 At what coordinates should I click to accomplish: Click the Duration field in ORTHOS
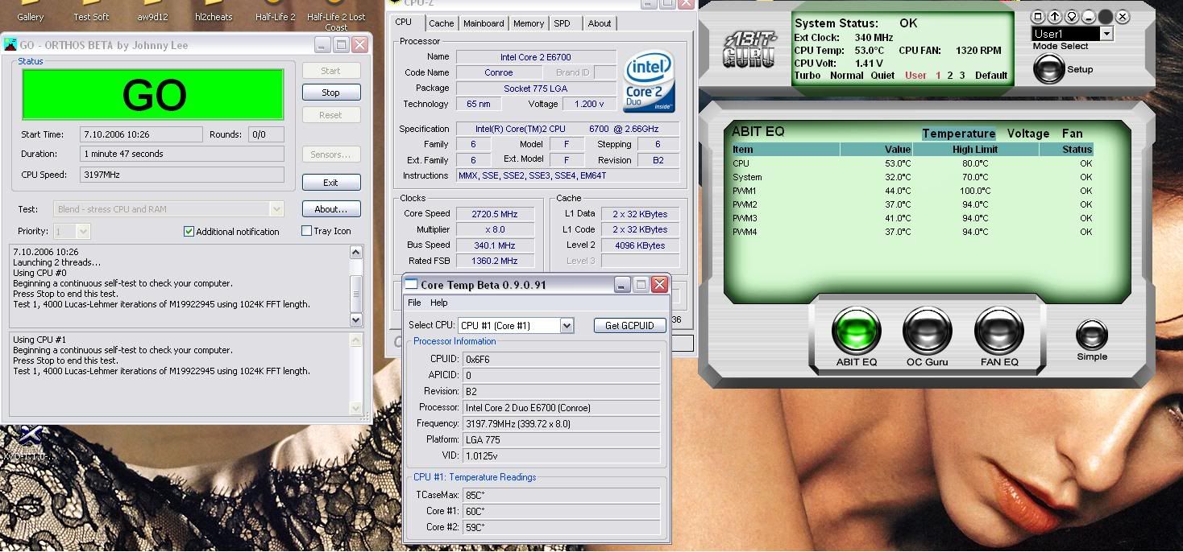[x=182, y=154]
